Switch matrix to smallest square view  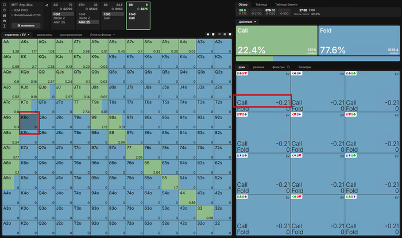coord(219,34)
